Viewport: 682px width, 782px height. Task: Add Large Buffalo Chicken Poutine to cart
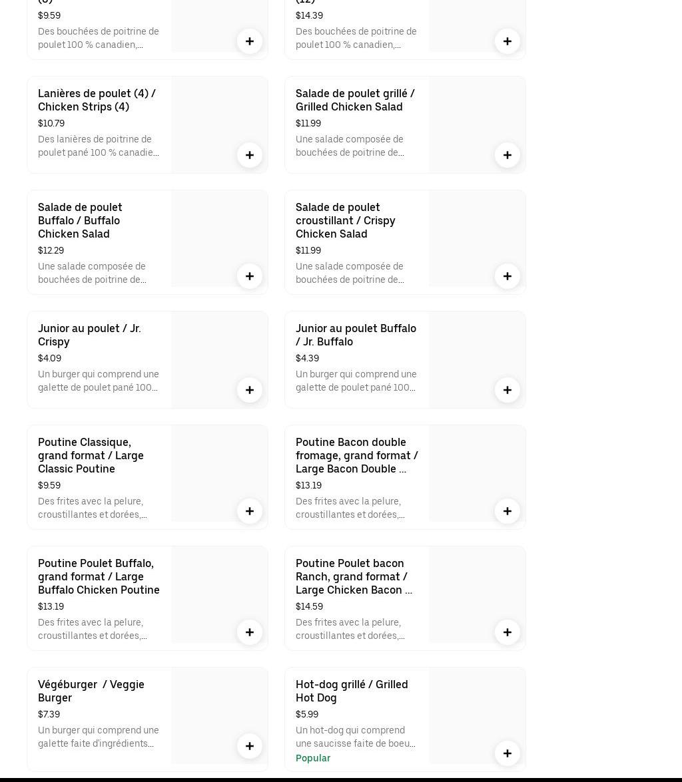pyautogui.click(x=250, y=632)
